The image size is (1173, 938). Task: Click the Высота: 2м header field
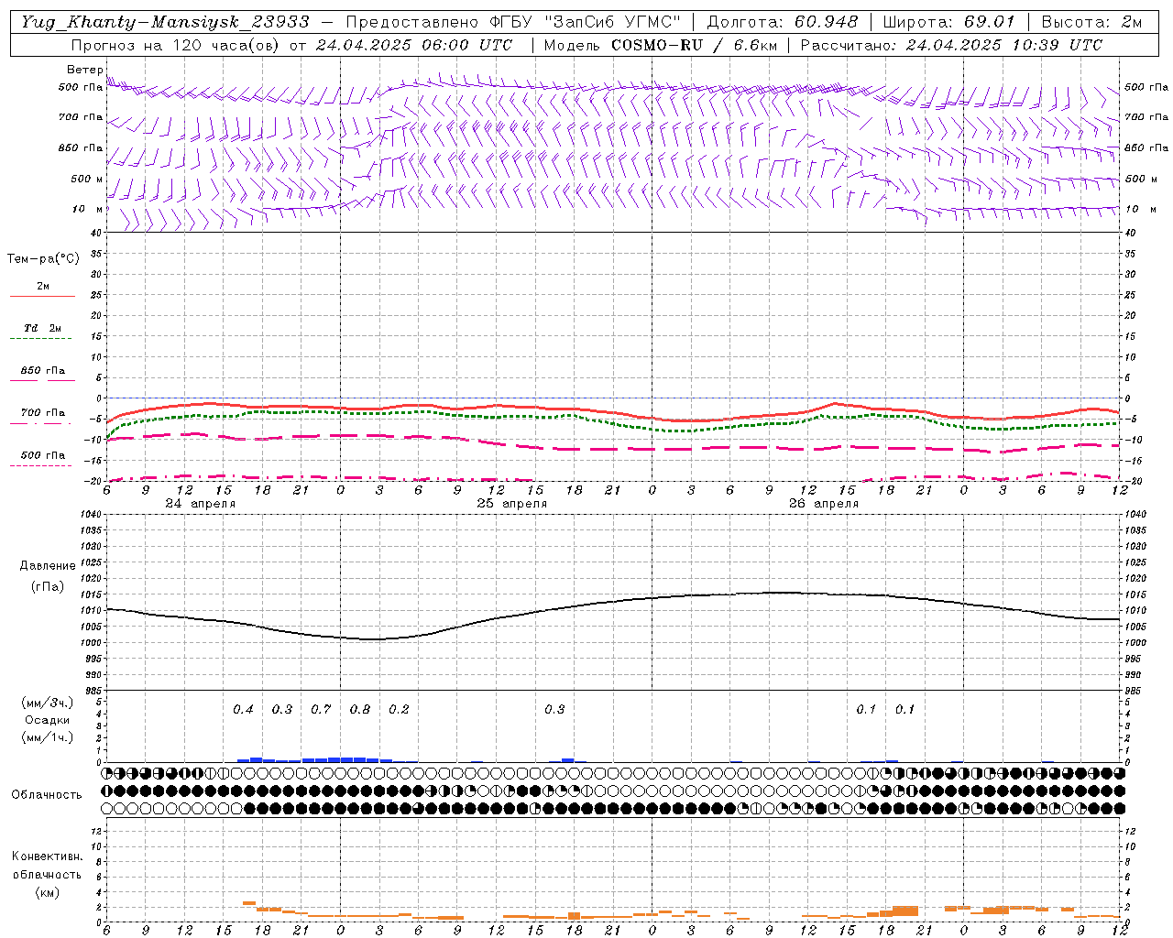(1091, 22)
